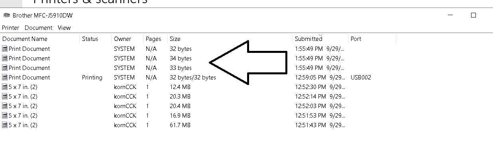Screen dimensions: 493x163
Task: Select icon of 20.3 MB 5 x 7 in. job
Action: click(x=5, y=97)
